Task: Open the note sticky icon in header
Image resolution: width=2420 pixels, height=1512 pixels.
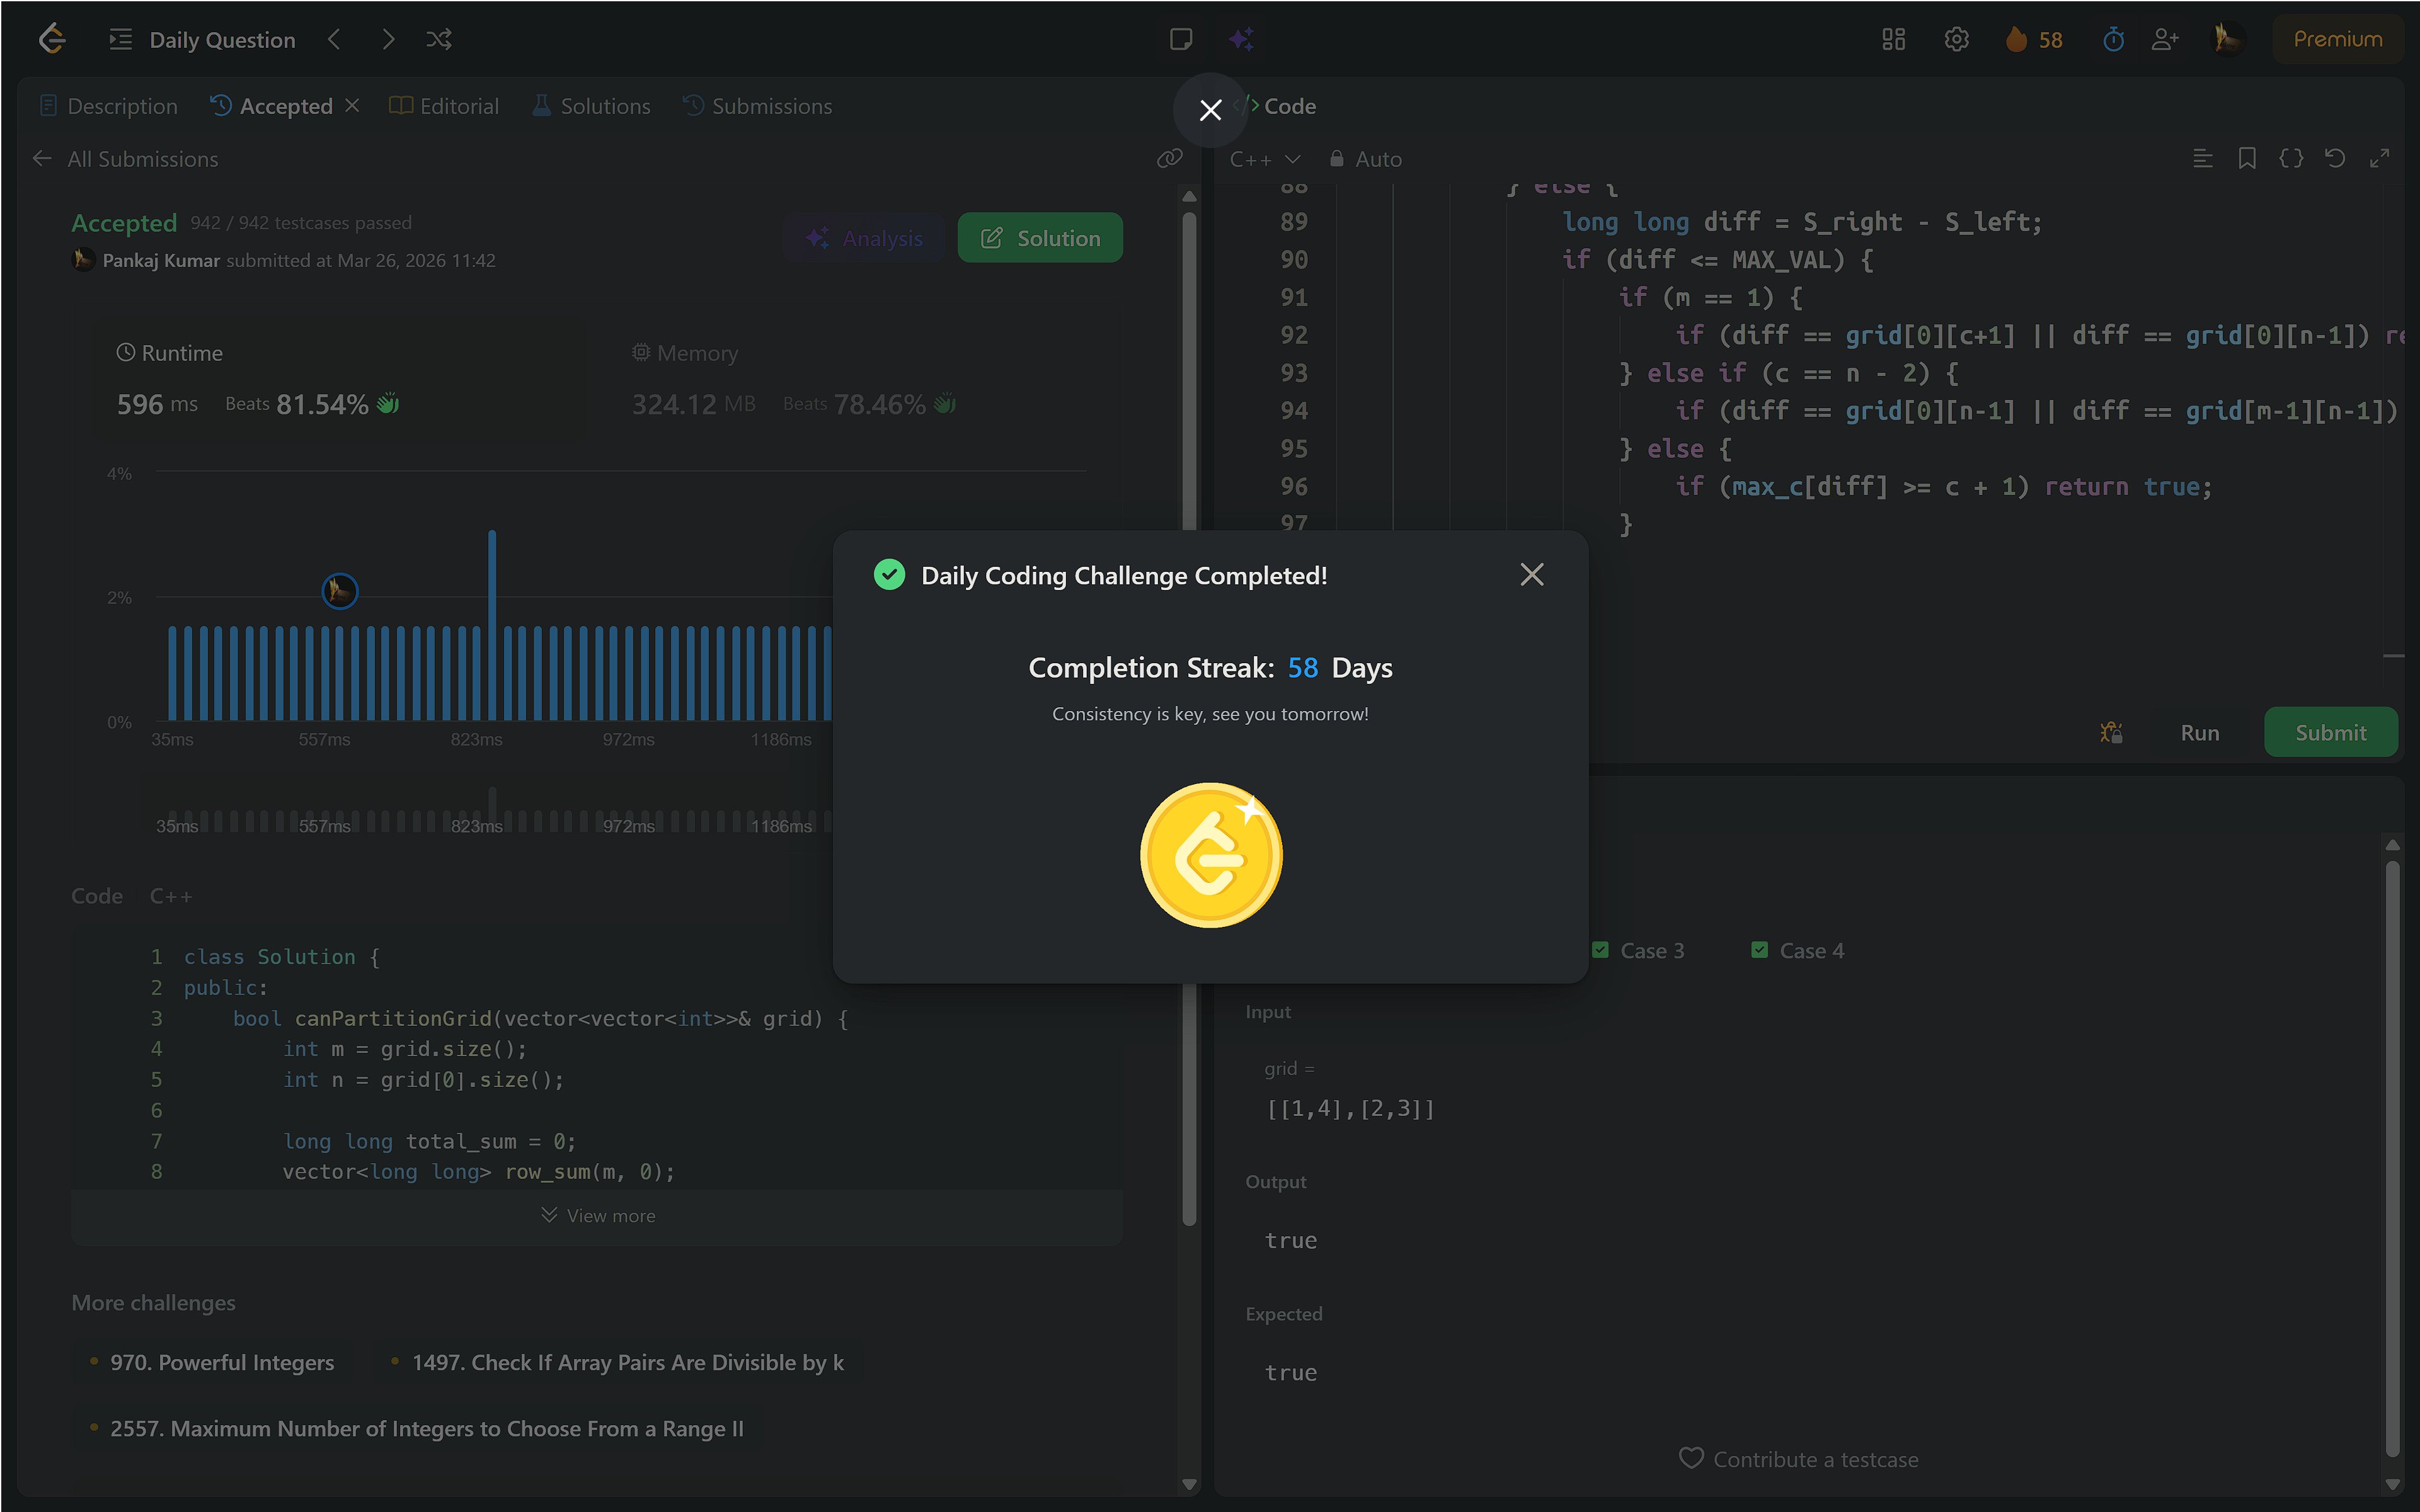Action: pos(1181,39)
